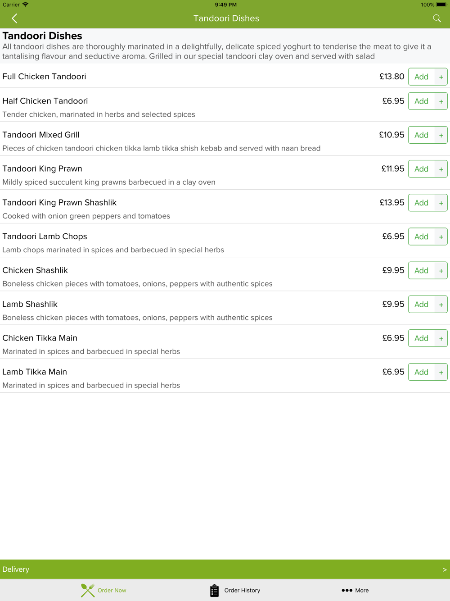Select the Tandoori Mixed Grill item name
This screenshot has width=450, height=601.
pos(41,135)
